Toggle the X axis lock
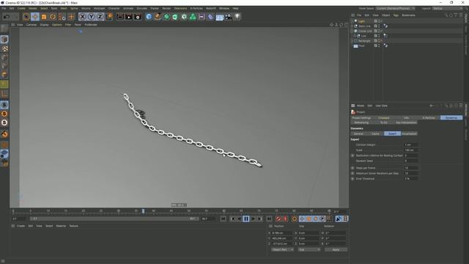The width and height of the screenshot is (469, 264). [x=83, y=17]
